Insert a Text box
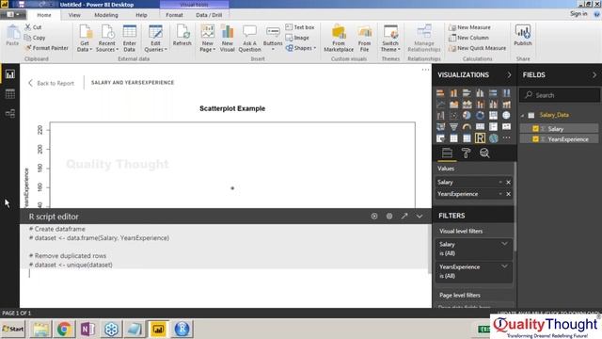This screenshot has height=339, width=602. (x=300, y=27)
